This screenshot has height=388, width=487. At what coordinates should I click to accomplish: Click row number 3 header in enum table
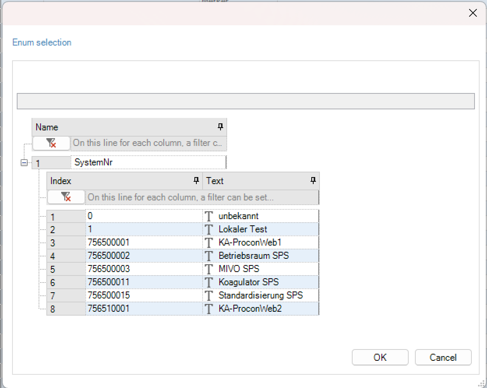pos(66,243)
